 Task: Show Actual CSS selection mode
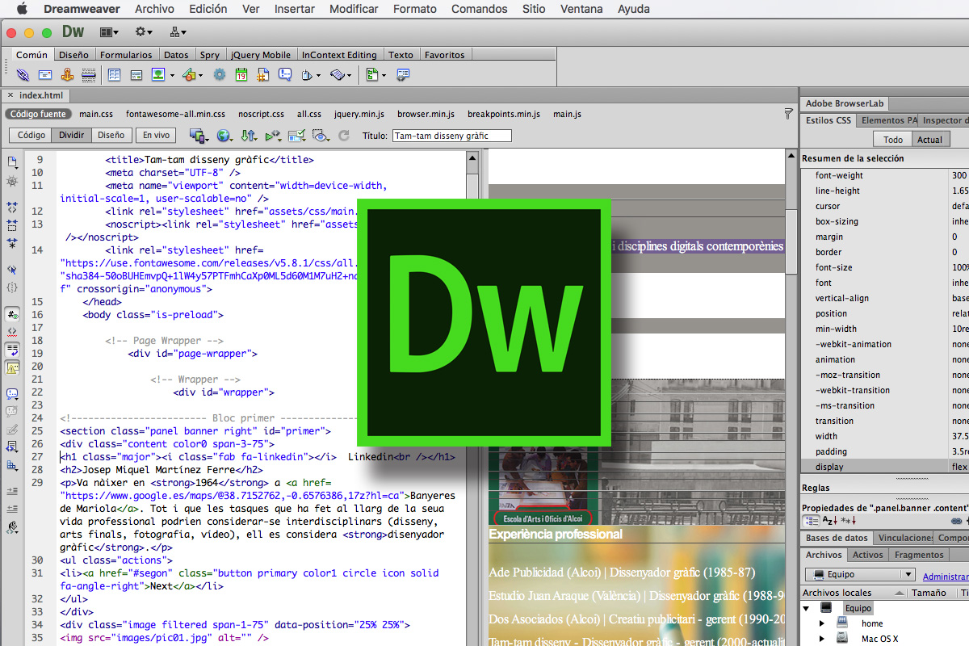(x=929, y=140)
